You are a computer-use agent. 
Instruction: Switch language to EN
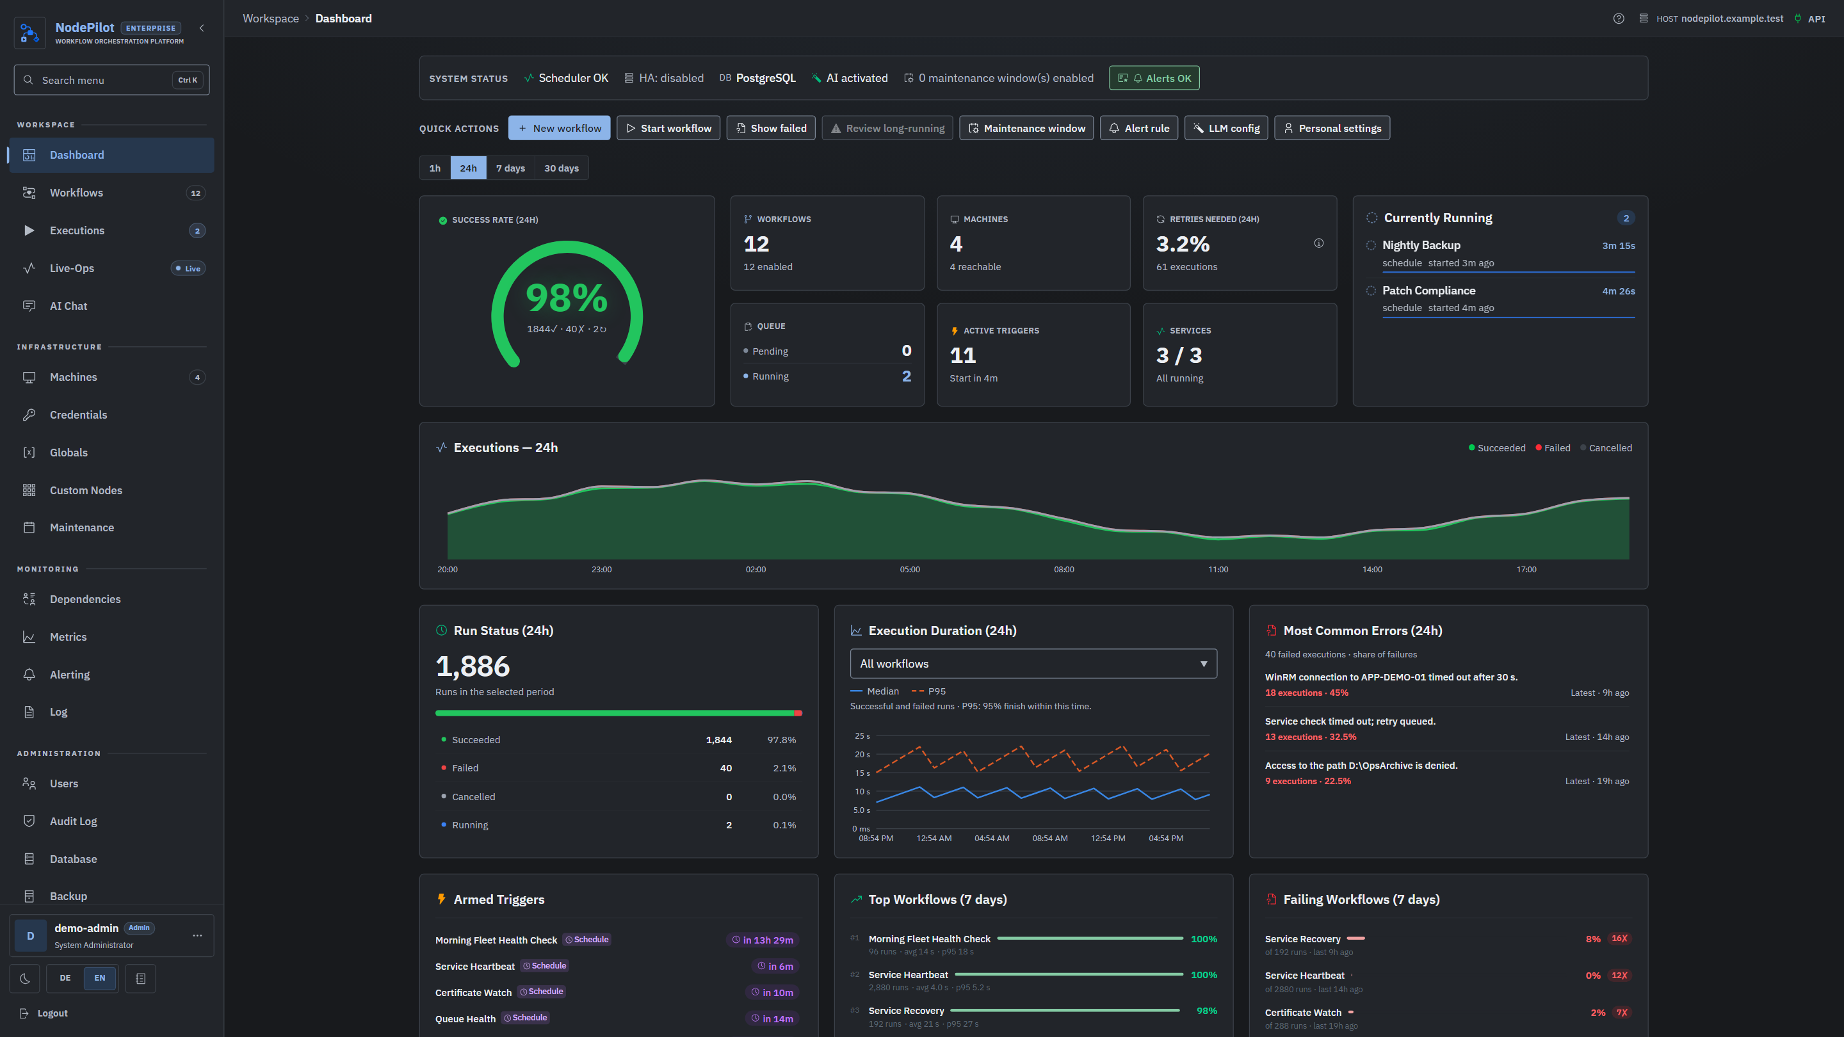[99, 978]
